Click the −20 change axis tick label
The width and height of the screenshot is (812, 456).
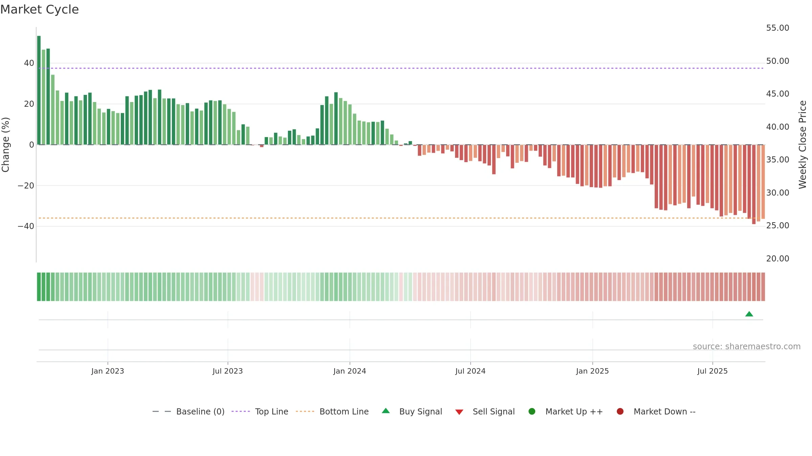point(26,186)
